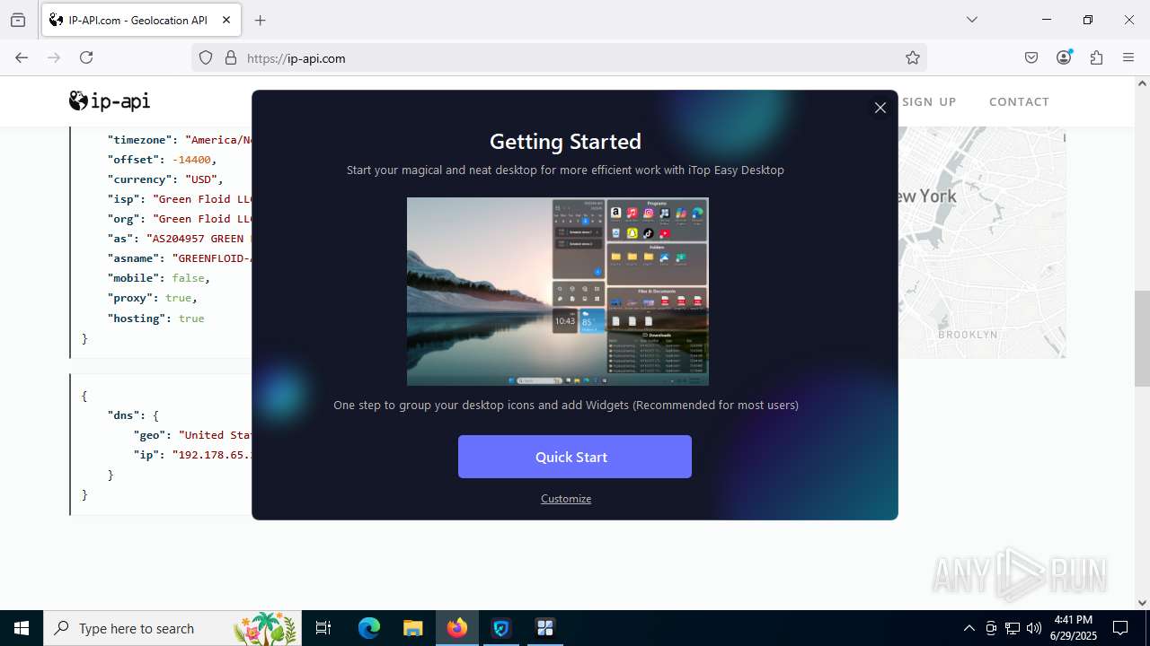This screenshot has height=646, width=1150.
Task: Select the IP-API.com tab
Action: pos(140,20)
